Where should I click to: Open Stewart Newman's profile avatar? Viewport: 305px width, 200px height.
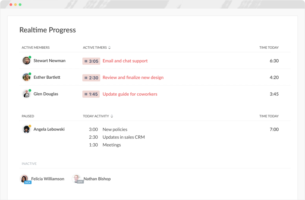coord(26,61)
